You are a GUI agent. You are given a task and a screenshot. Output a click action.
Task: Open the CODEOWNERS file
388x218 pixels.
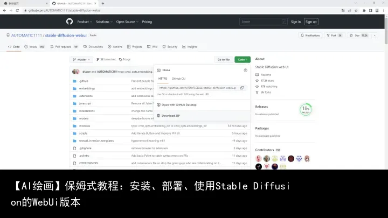point(88,163)
